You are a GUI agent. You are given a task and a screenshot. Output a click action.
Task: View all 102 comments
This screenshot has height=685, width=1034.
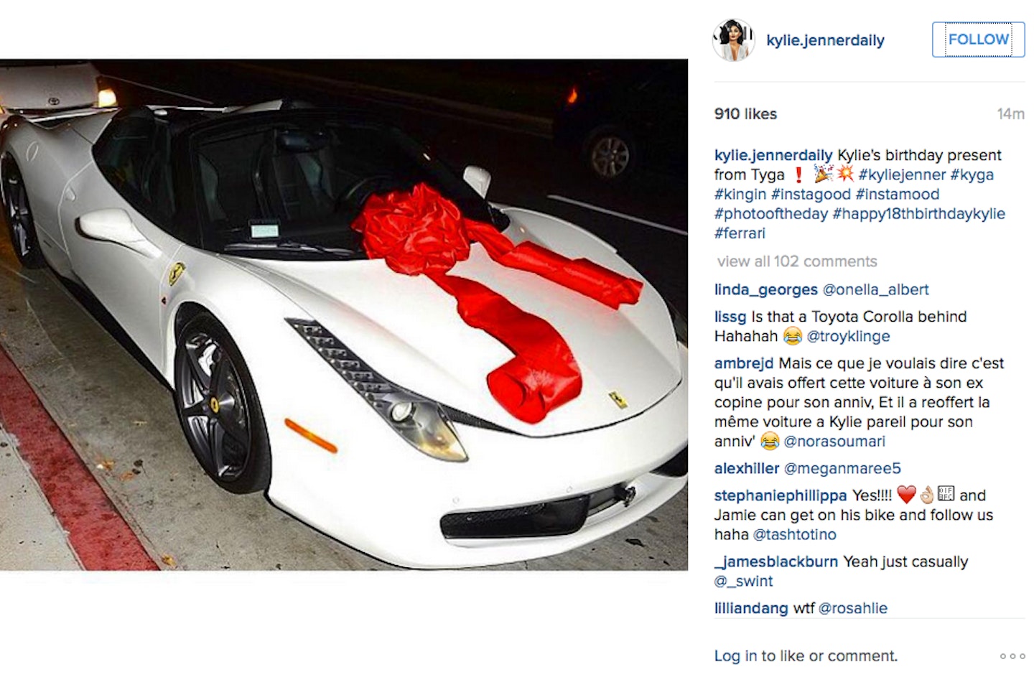[797, 261]
